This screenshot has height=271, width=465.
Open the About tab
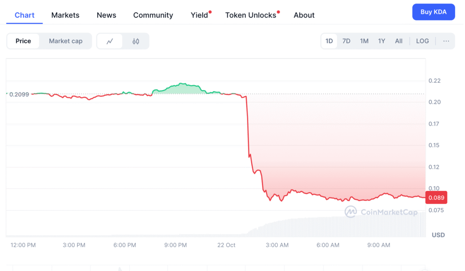click(x=304, y=15)
